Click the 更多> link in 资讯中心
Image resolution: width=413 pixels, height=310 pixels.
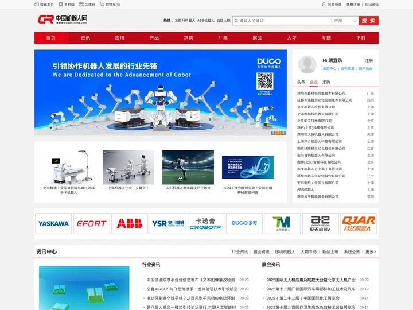point(371,252)
